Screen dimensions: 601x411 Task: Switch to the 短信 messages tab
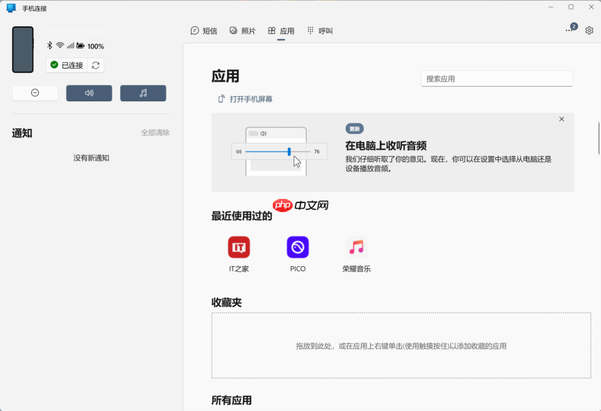(204, 31)
